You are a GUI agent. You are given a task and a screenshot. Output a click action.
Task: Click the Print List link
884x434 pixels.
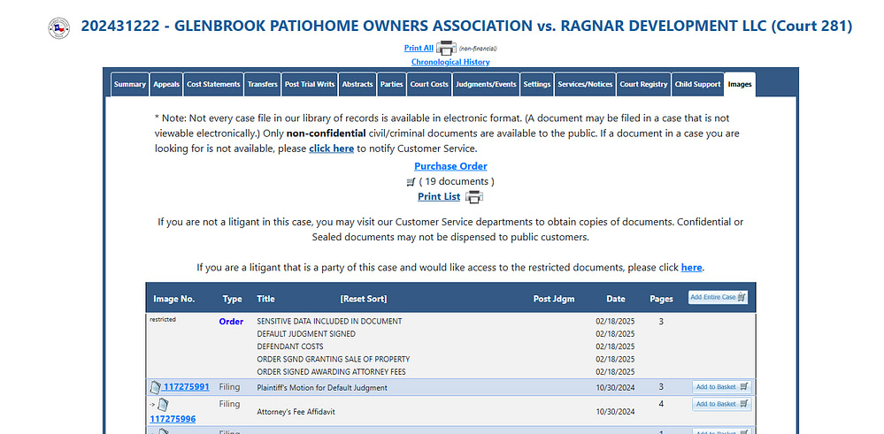[x=439, y=197]
